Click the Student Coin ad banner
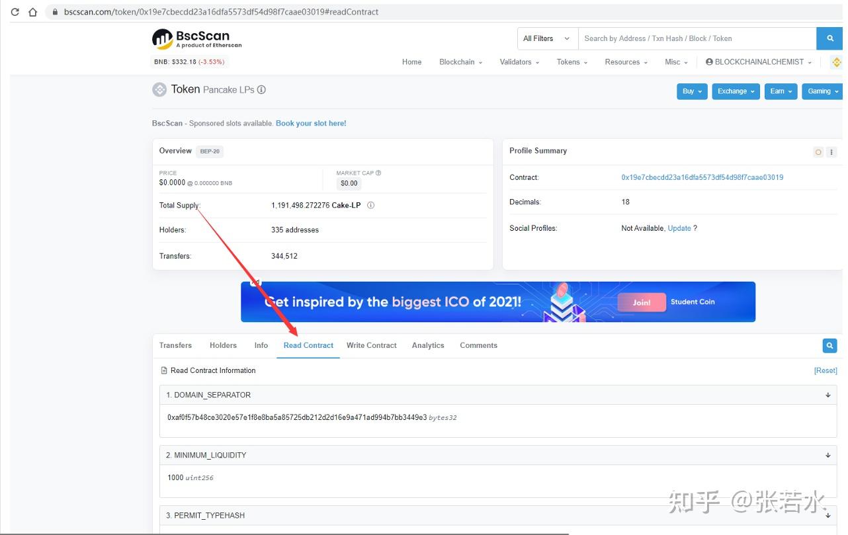The width and height of the screenshot is (848, 535). coord(498,302)
